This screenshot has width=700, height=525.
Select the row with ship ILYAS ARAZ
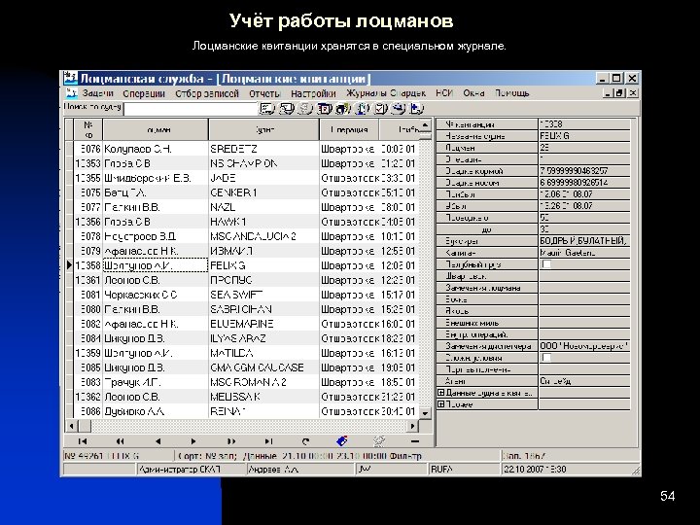pos(247,338)
